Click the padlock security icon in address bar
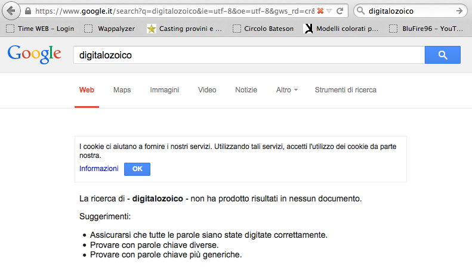Screen dimensions: 472x267 click(28, 11)
